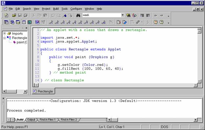Image resolution: width=205 pixels, height=130 pixels.
Task: Click the Paste clipboard icon
Action: click(x=45, y=15)
